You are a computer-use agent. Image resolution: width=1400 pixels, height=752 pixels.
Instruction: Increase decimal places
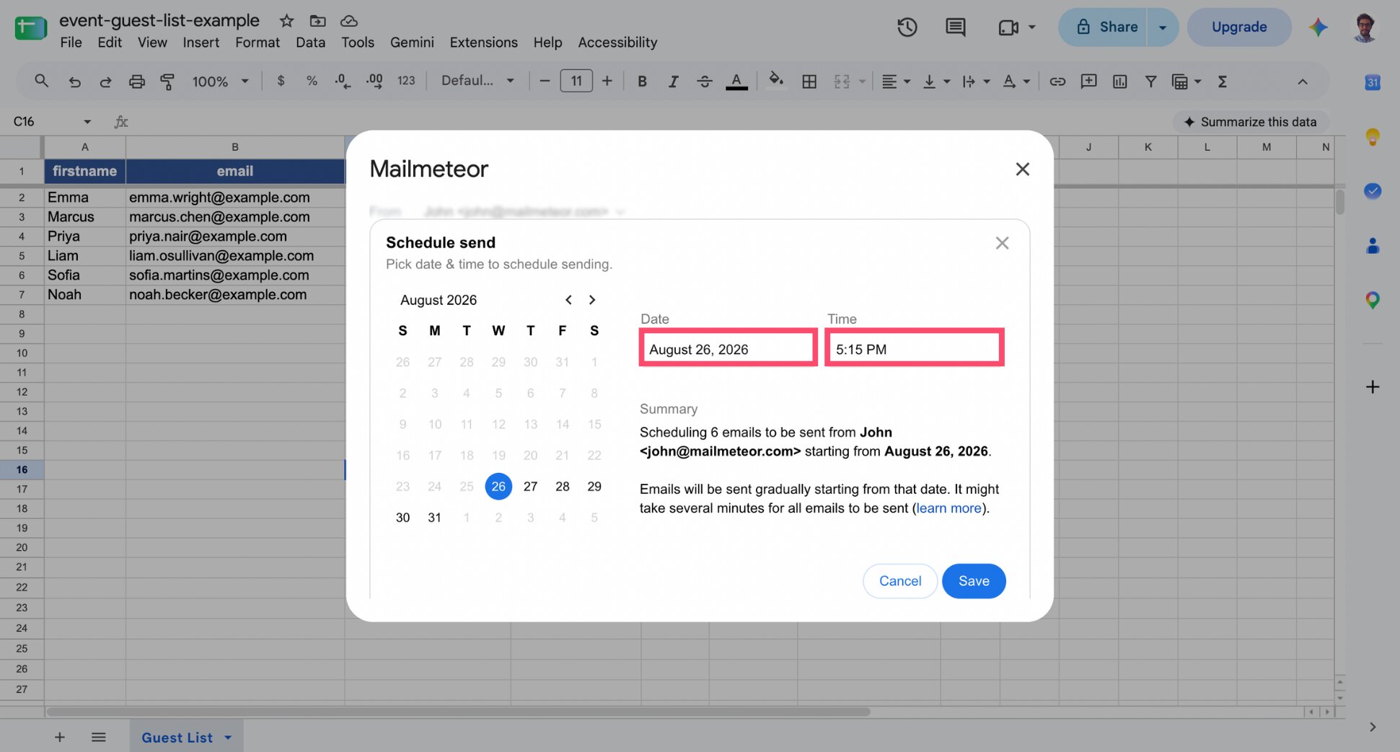click(x=374, y=81)
